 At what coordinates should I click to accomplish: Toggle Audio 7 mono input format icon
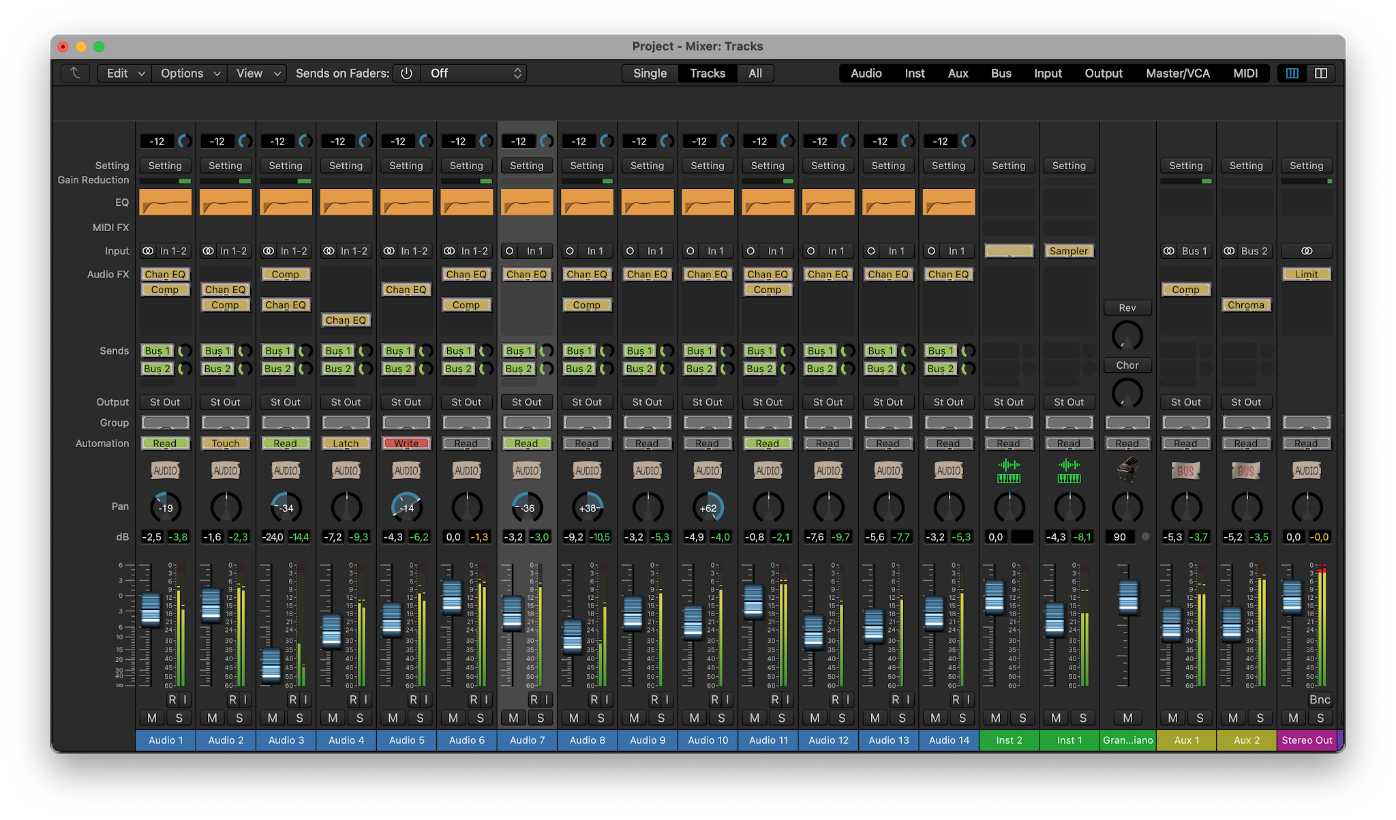pyautogui.click(x=509, y=251)
